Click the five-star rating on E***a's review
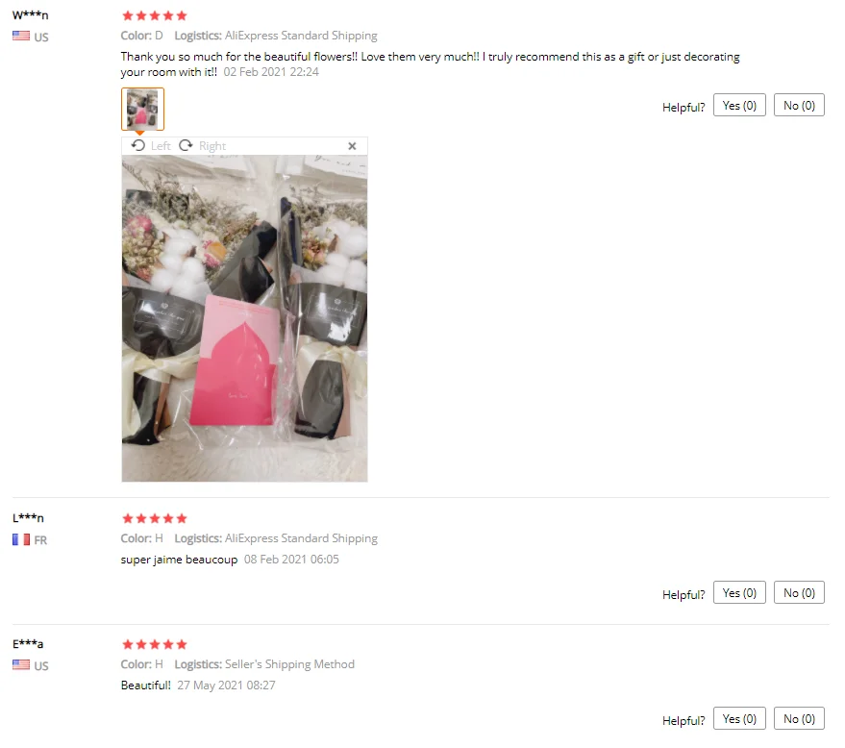 click(154, 644)
